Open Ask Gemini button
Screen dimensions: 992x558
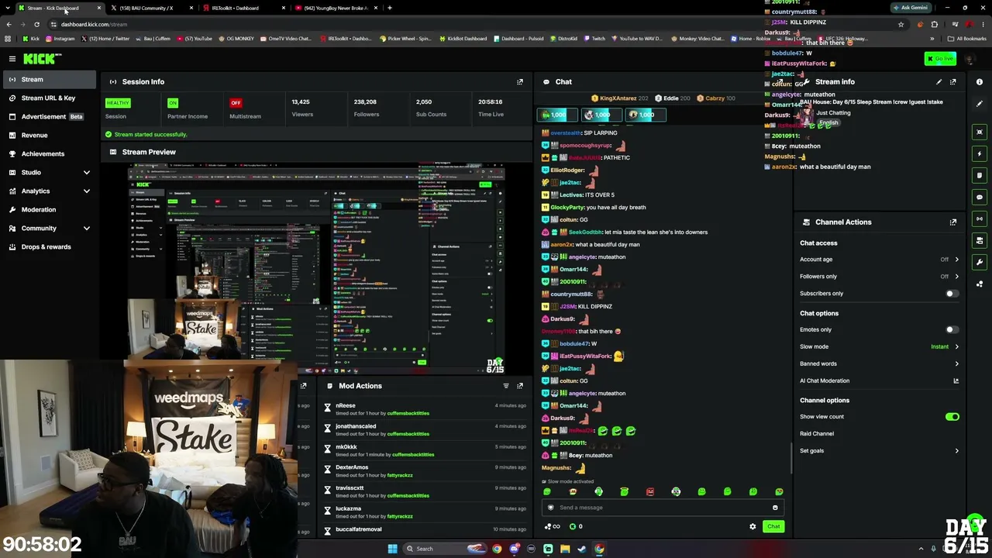[x=911, y=8]
